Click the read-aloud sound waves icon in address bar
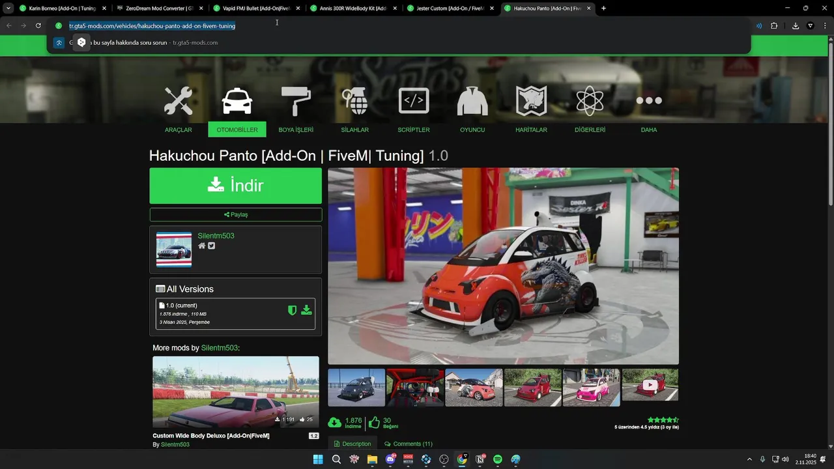This screenshot has width=834, height=469. pyautogui.click(x=759, y=25)
